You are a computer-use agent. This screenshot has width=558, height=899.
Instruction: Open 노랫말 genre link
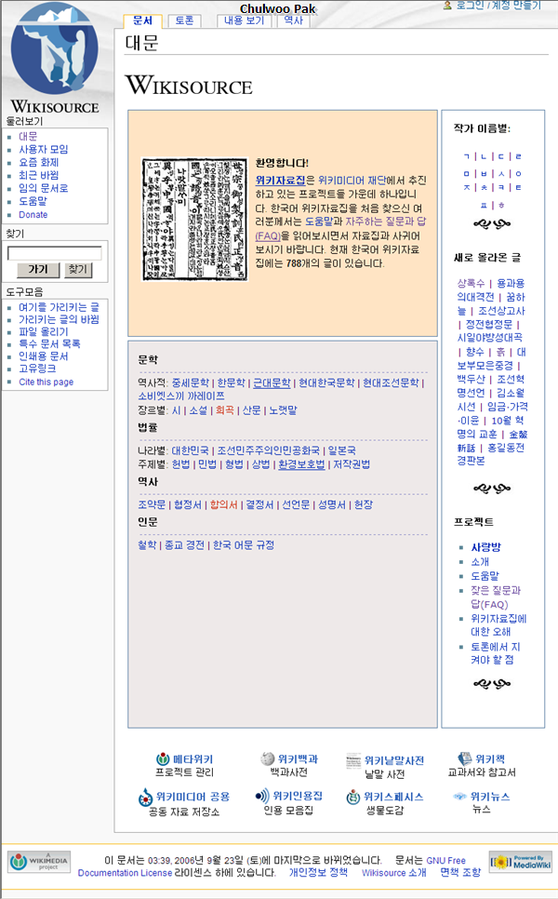click(283, 410)
